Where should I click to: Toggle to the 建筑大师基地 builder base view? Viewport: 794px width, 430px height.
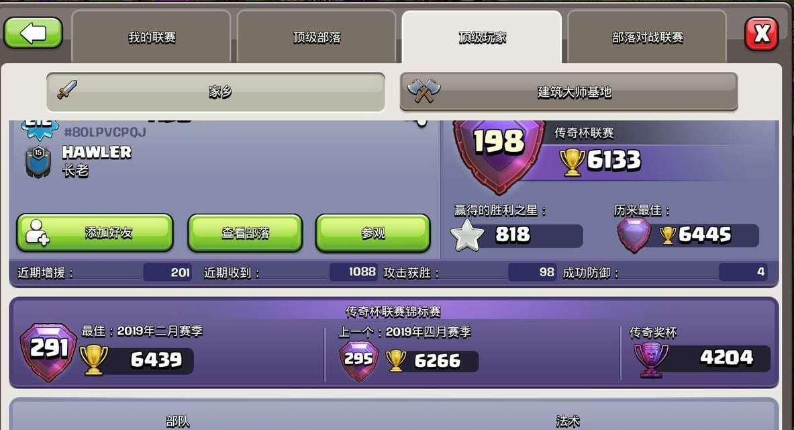(x=568, y=92)
